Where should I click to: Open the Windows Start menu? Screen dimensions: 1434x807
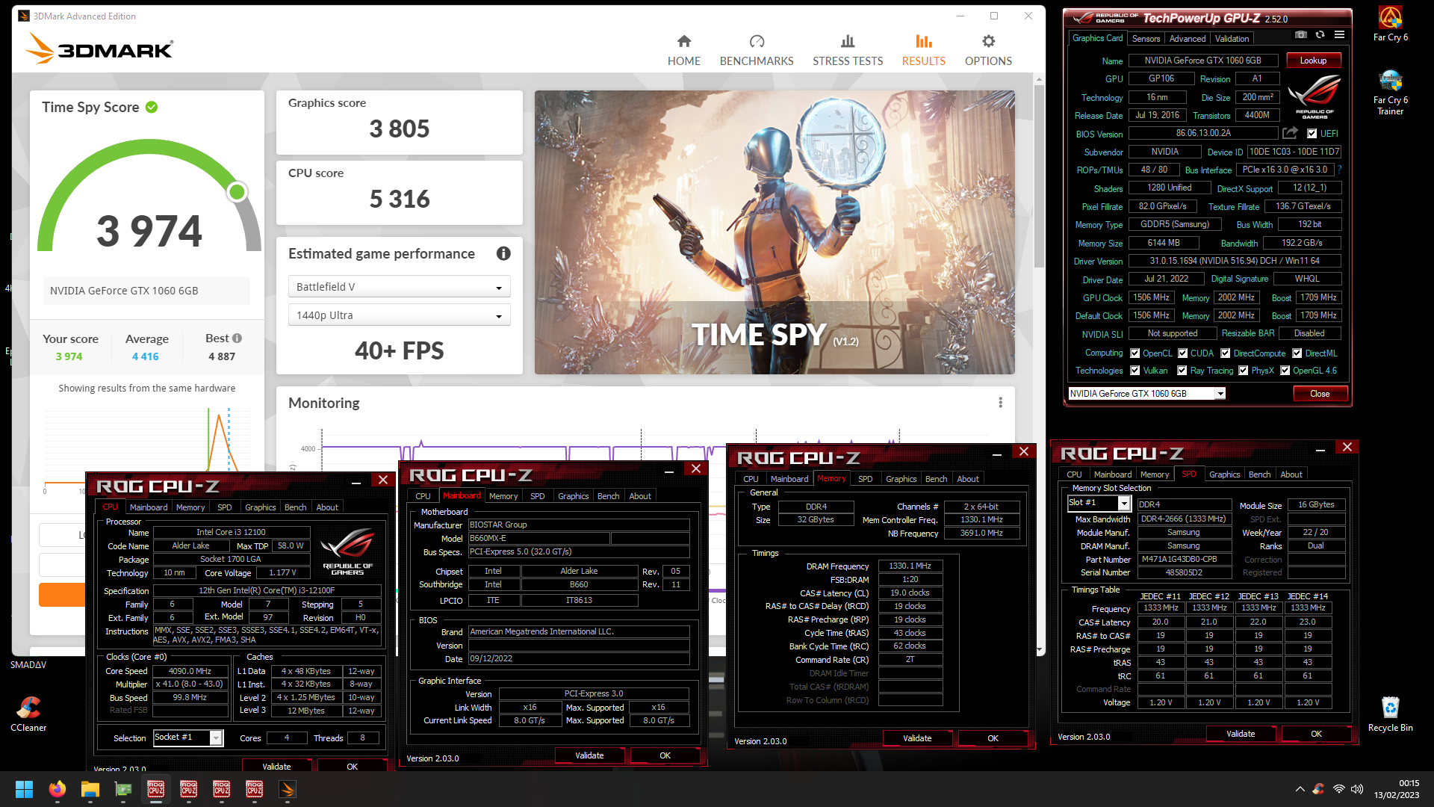24,789
